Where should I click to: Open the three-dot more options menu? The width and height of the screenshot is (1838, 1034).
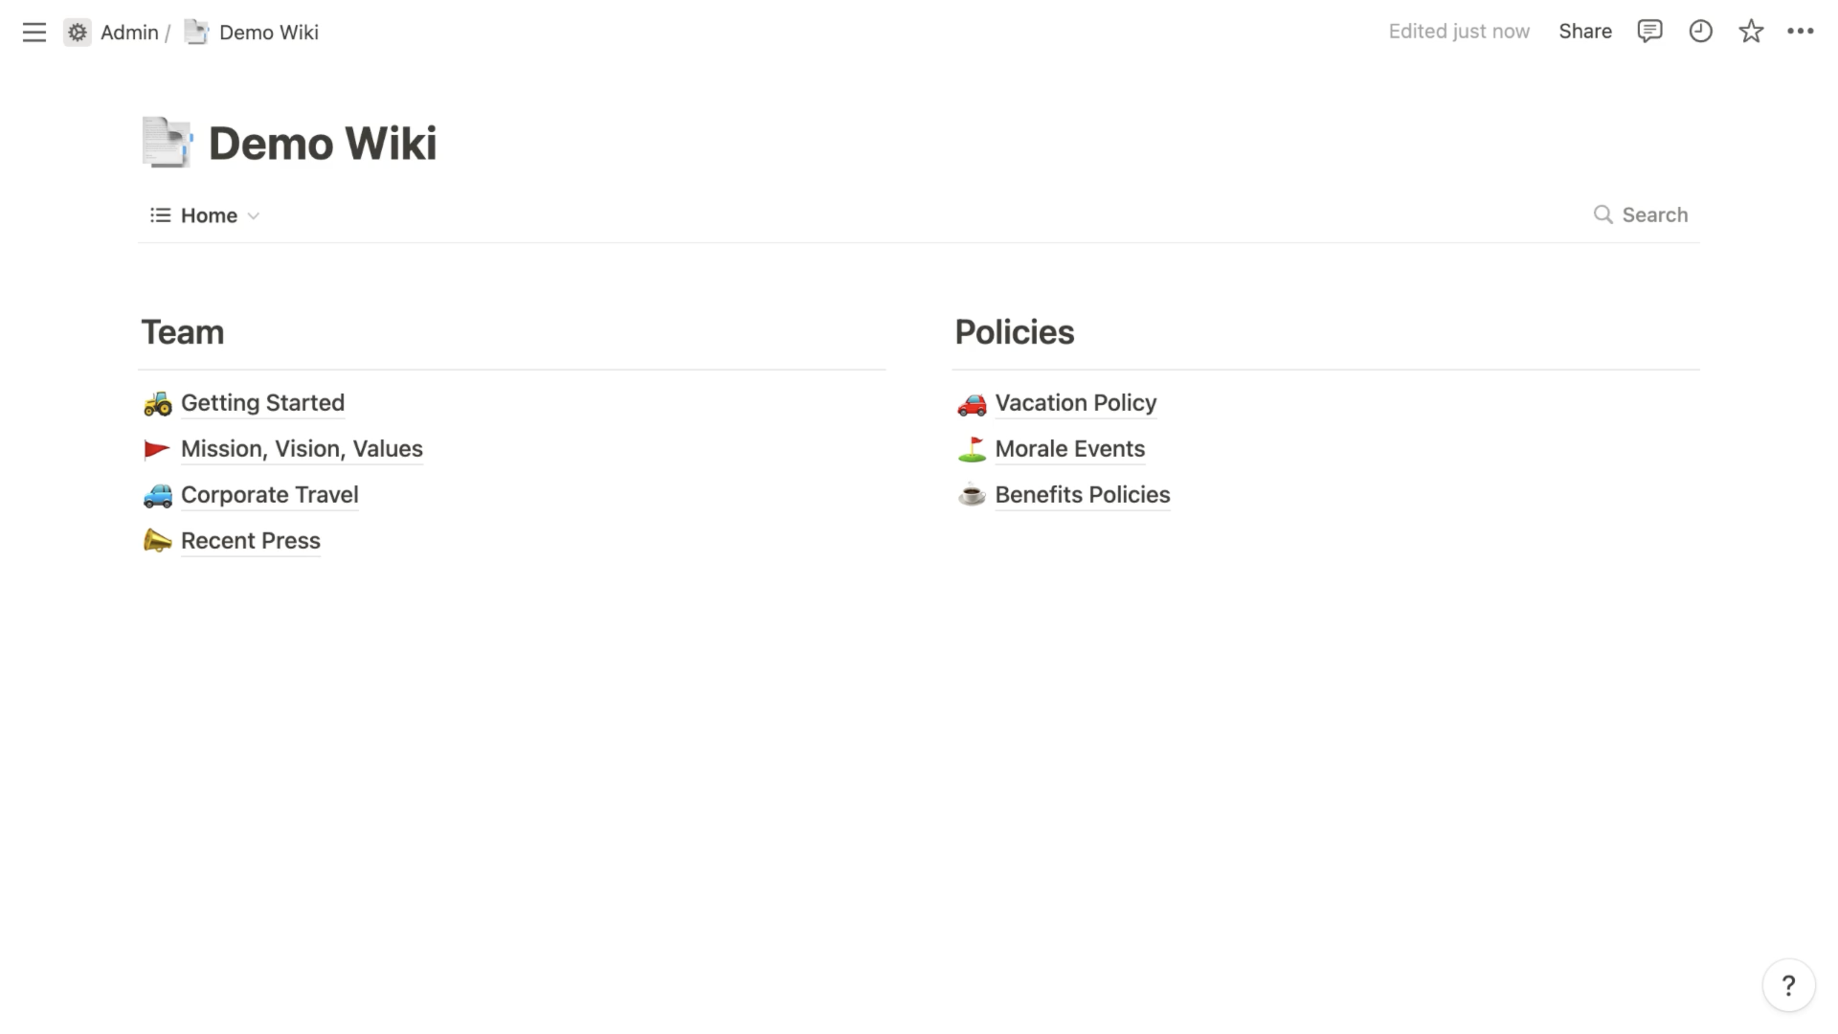[1800, 31]
